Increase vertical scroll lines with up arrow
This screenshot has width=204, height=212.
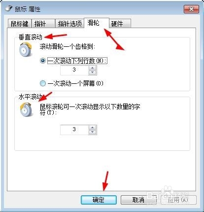coord(93,68)
